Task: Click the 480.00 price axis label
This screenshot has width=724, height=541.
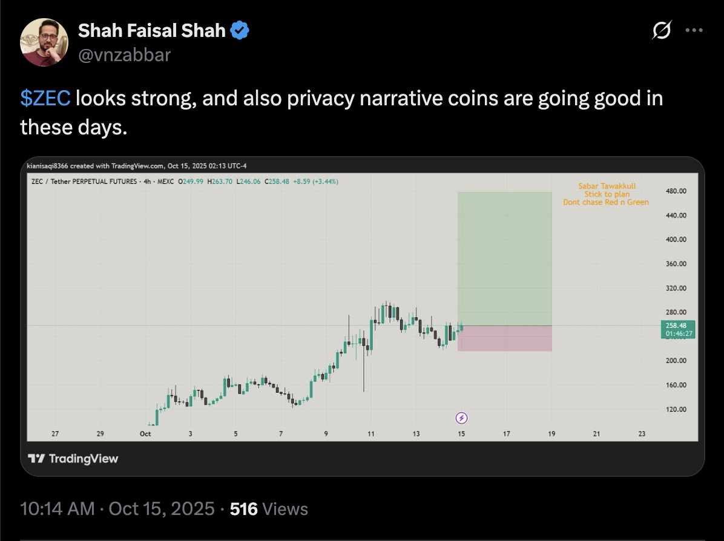Action: 675,191
